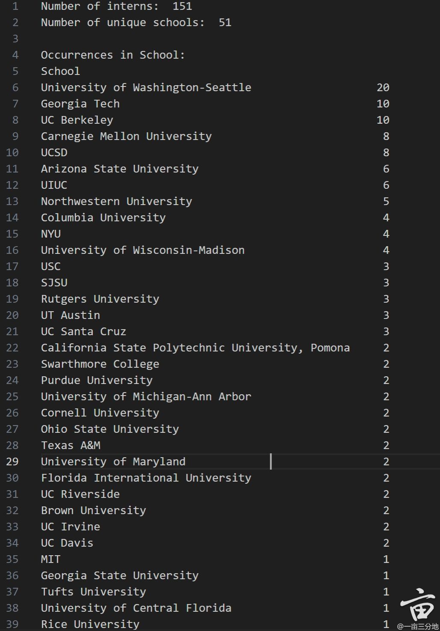Screen dimensions: 440x631
Task: Click the 'Columbia University' entry
Action: pos(103,217)
